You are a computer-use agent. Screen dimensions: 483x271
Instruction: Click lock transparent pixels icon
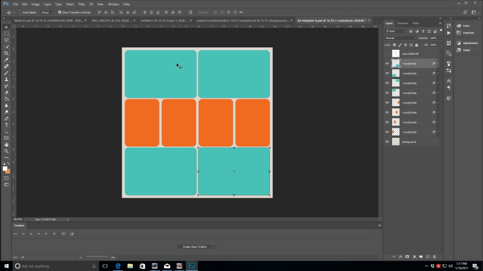tap(394, 45)
